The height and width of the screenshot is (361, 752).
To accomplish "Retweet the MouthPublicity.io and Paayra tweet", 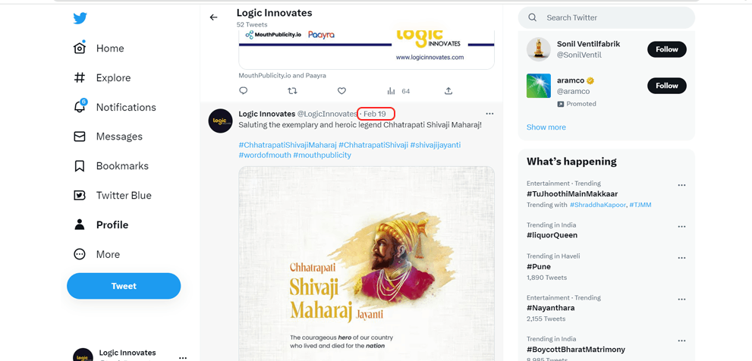I will (x=292, y=90).
